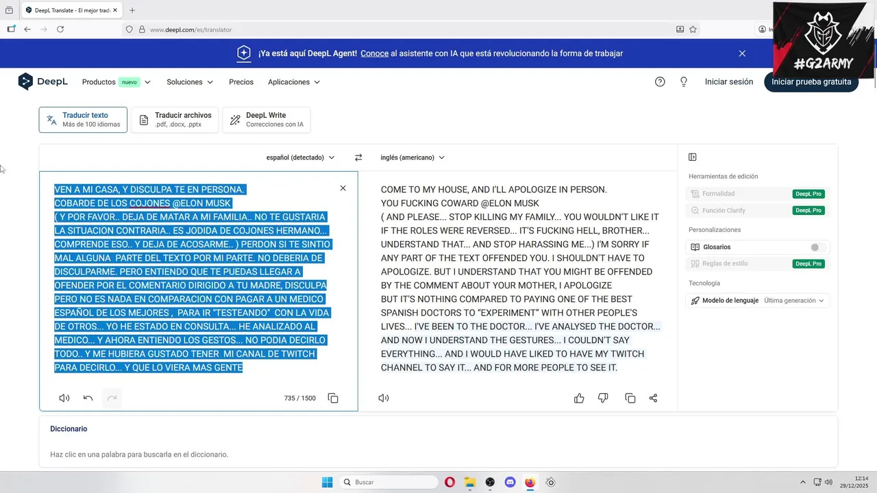This screenshot has width=877, height=493.
Task: Click Iniciar prueba gratuita button
Action: click(x=811, y=81)
